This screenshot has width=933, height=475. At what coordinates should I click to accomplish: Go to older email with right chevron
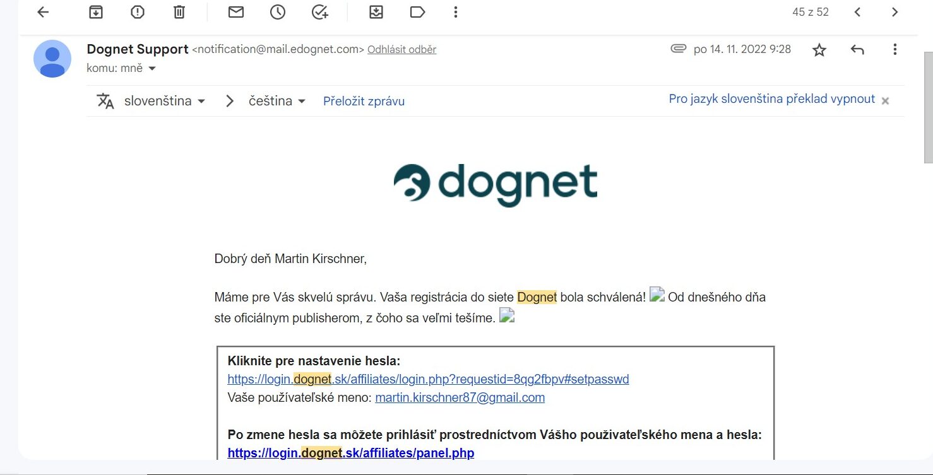894,12
